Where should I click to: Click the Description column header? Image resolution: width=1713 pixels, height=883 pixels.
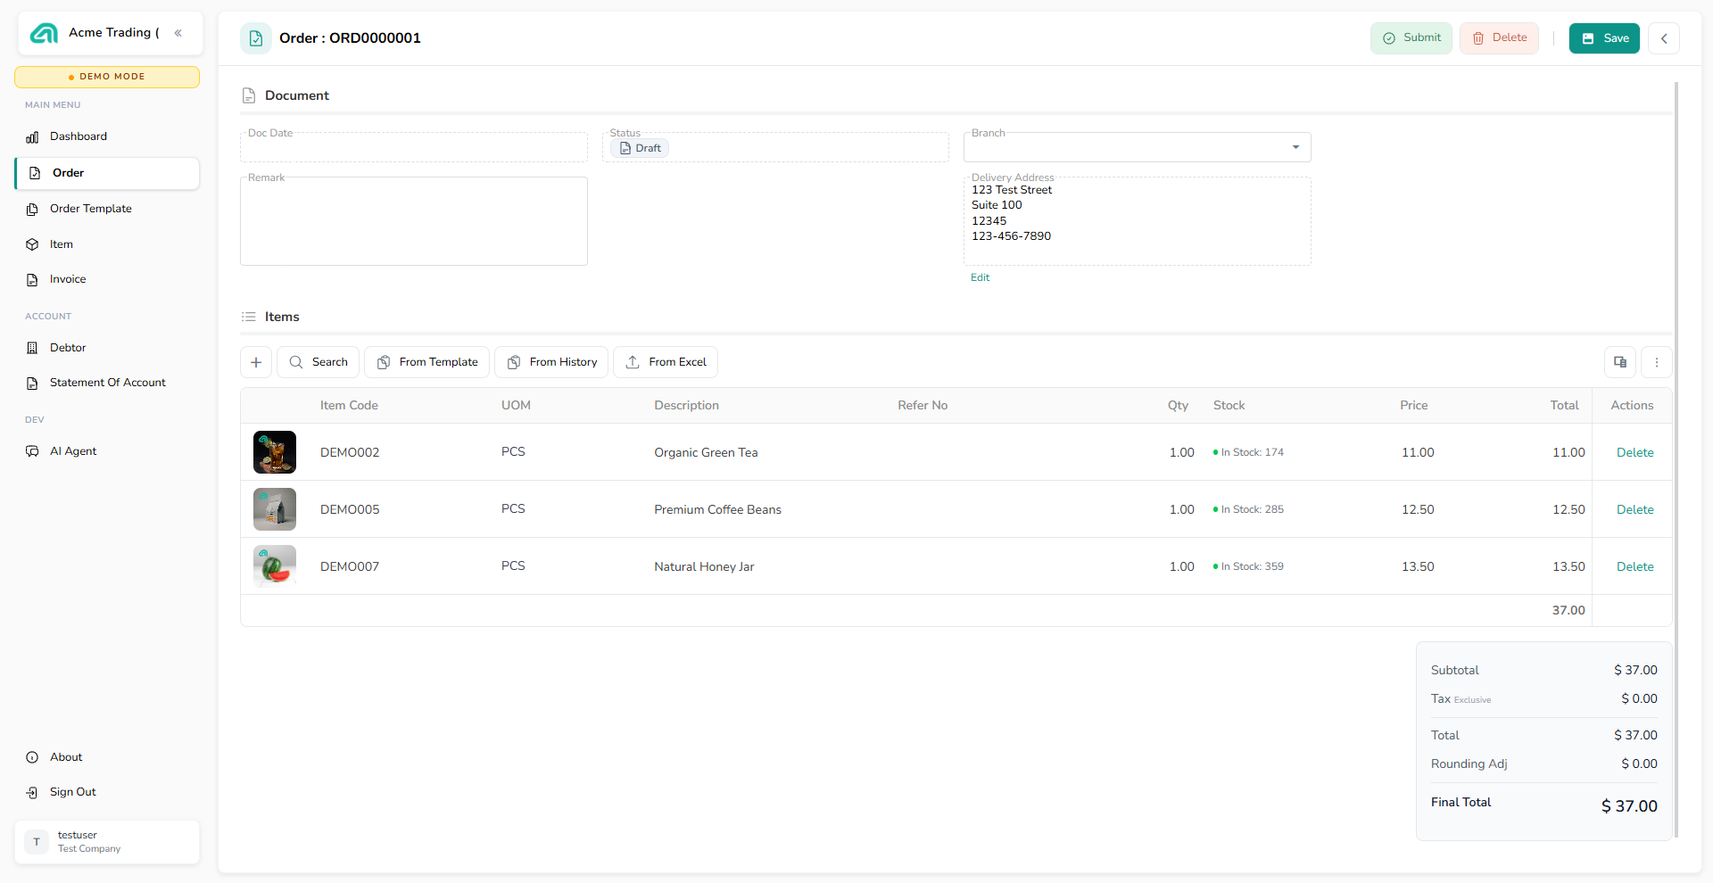pos(686,405)
